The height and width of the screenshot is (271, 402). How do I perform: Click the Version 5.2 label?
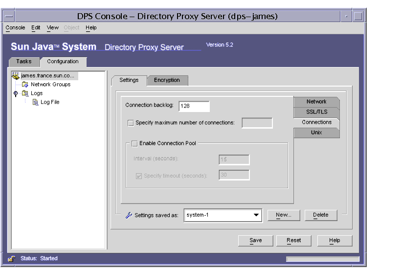pyautogui.click(x=220, y=45)
